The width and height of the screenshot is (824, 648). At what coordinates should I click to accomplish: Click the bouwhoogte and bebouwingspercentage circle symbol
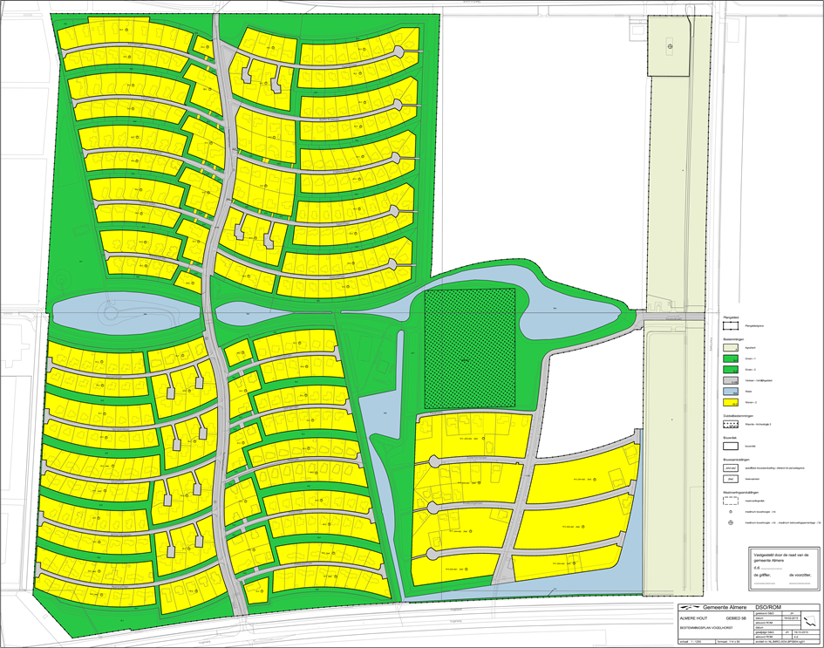(731, 522)
